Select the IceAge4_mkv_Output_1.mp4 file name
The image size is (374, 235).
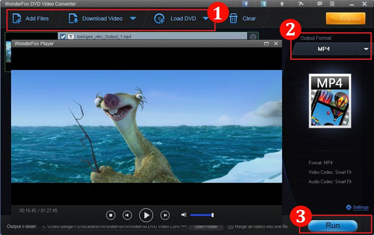(x=104, y=37)
